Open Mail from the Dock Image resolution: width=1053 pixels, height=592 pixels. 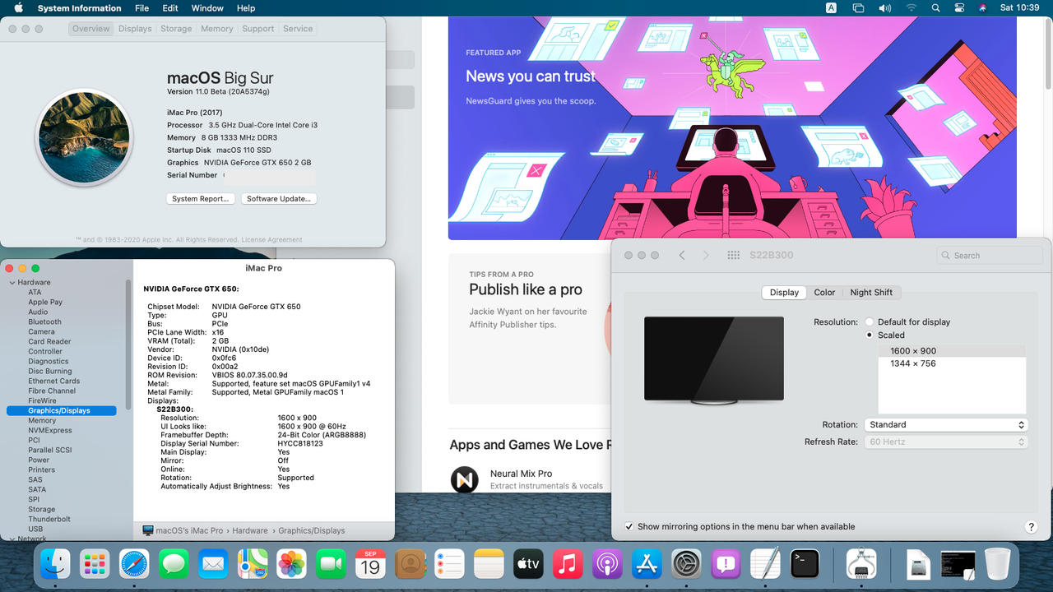[x=213, y=564]
